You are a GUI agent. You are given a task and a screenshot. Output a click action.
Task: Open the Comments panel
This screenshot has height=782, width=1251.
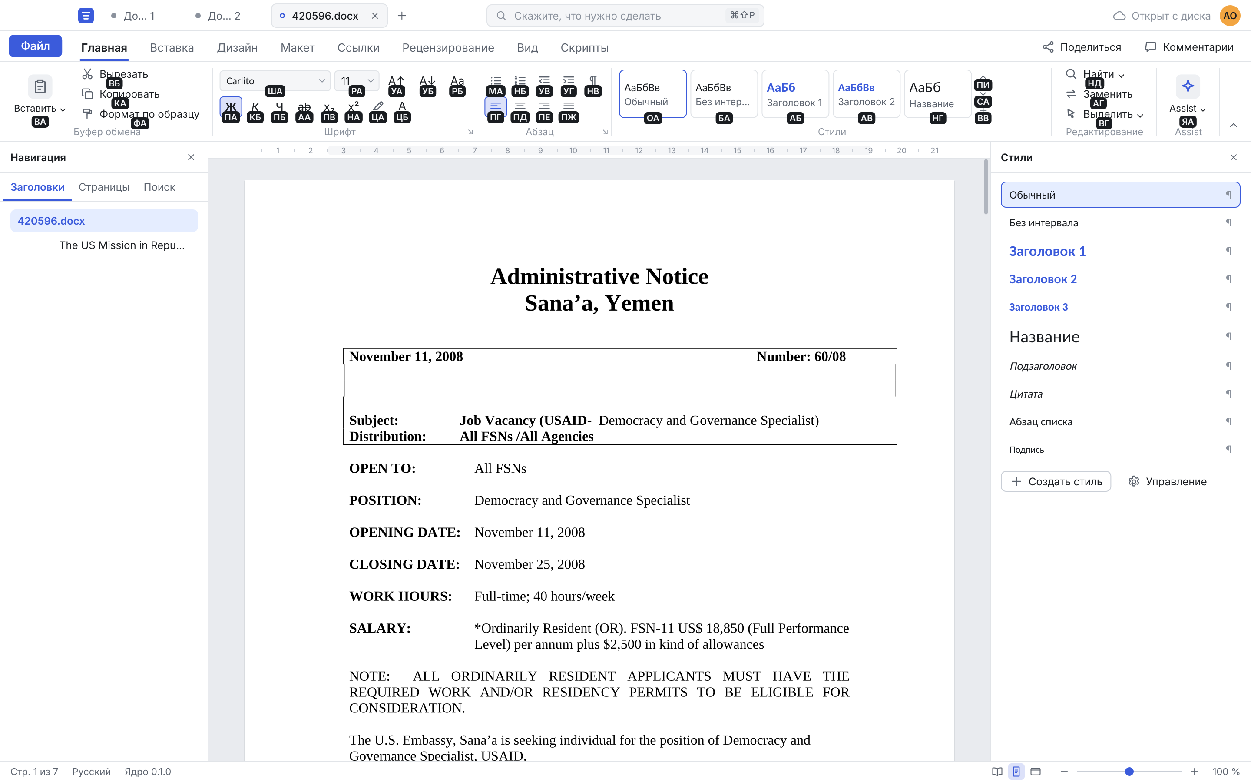(1189, 47)
